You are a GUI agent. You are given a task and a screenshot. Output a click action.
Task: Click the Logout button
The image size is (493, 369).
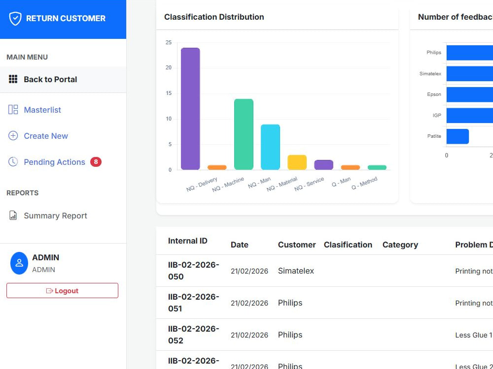click(62, 291)
